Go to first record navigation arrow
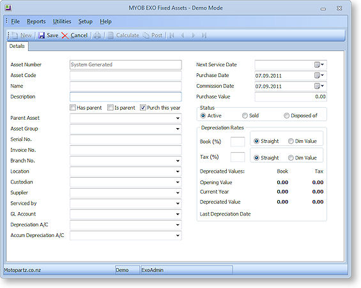 tap(172, 36)
